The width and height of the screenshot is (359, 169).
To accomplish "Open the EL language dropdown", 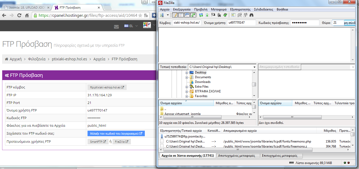I will [131, 26].
